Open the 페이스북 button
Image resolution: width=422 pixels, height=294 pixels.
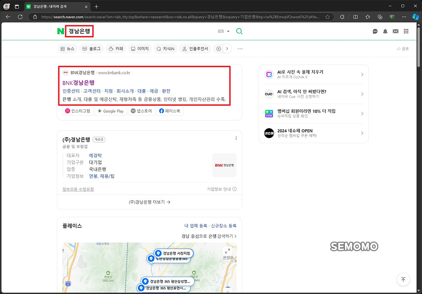click(169, 111)
